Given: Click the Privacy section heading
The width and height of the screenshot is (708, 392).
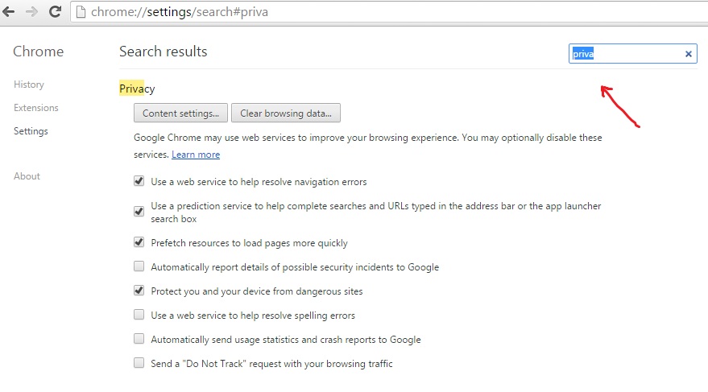Looking at the screenshot, I should tap(137, 89).
